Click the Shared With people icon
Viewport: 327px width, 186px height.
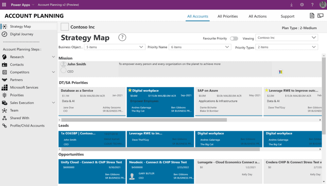click(x=4, y=118)
